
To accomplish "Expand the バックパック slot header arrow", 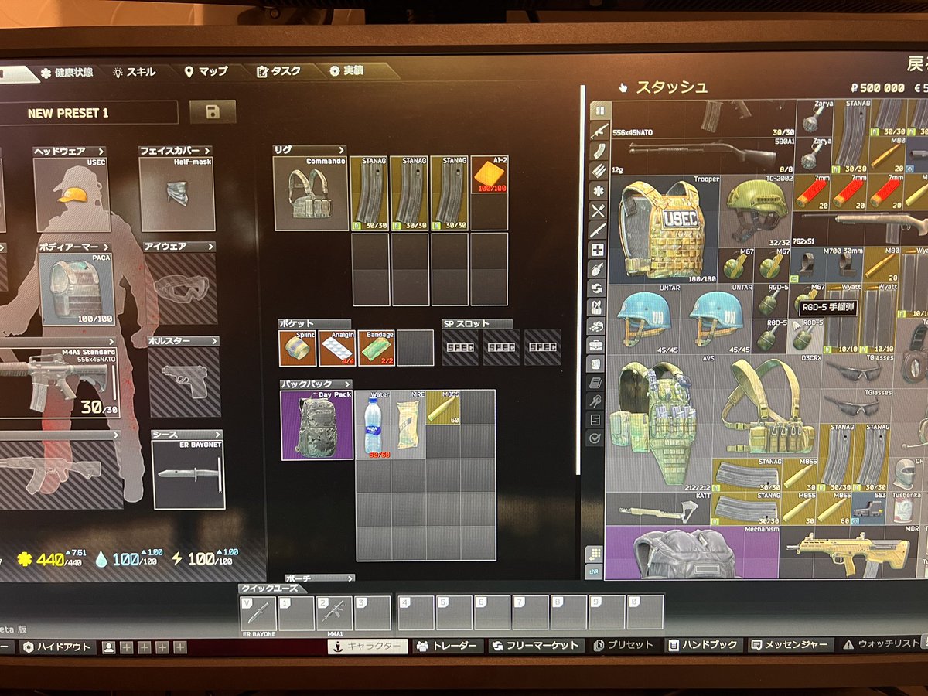I will click(x=347, y=384).
